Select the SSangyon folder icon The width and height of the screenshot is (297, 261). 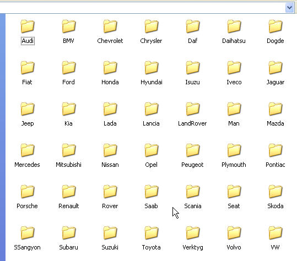[x=28, y=232]
